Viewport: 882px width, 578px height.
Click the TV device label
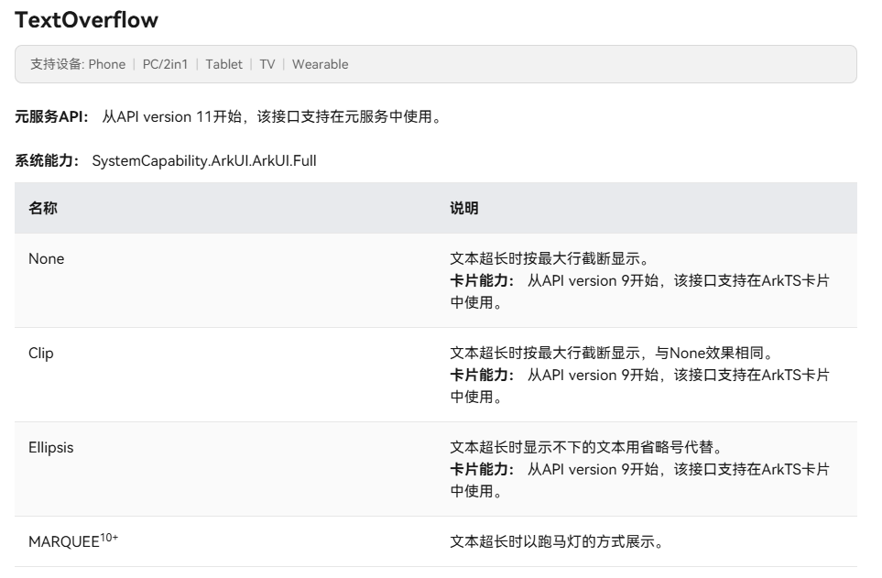(x=267, y=64)
